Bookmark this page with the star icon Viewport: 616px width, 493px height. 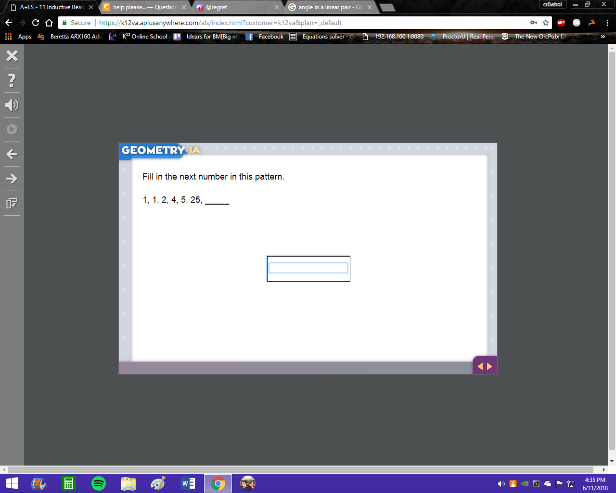coord(546,23)
